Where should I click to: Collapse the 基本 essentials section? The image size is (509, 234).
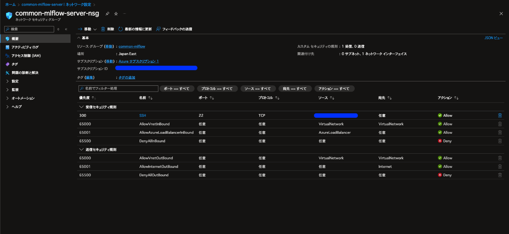[x=83, y=38]
